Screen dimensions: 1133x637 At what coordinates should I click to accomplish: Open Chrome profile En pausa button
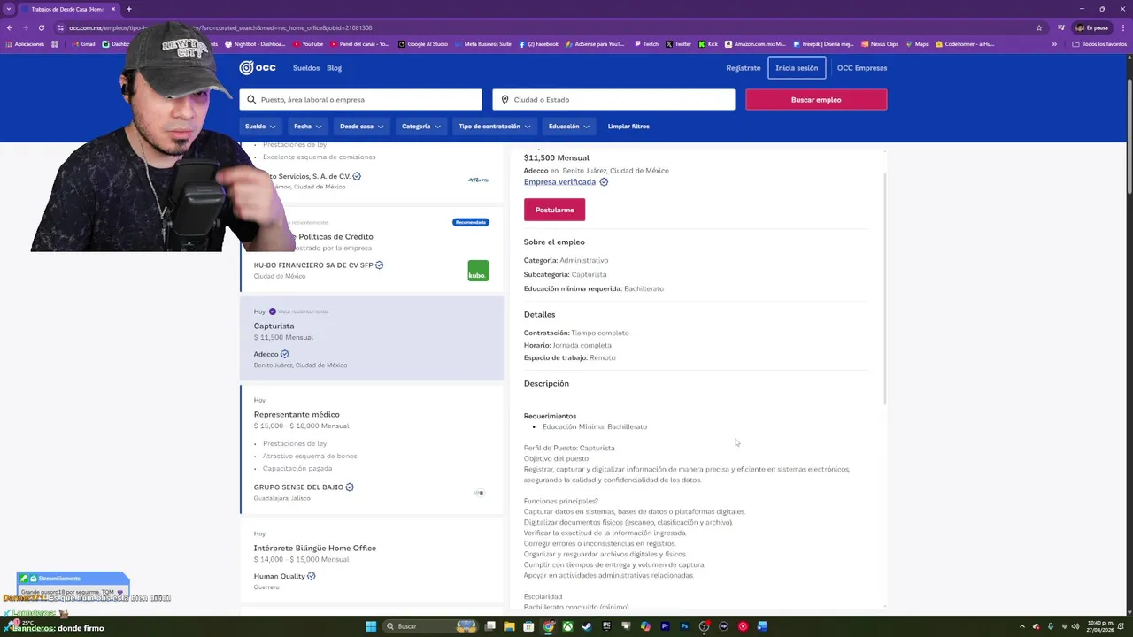(1091, 27)
